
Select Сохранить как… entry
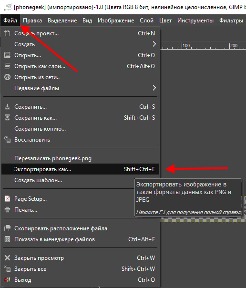80,118
